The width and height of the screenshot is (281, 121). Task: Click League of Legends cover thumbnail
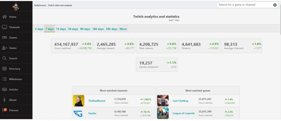(163, 113)
